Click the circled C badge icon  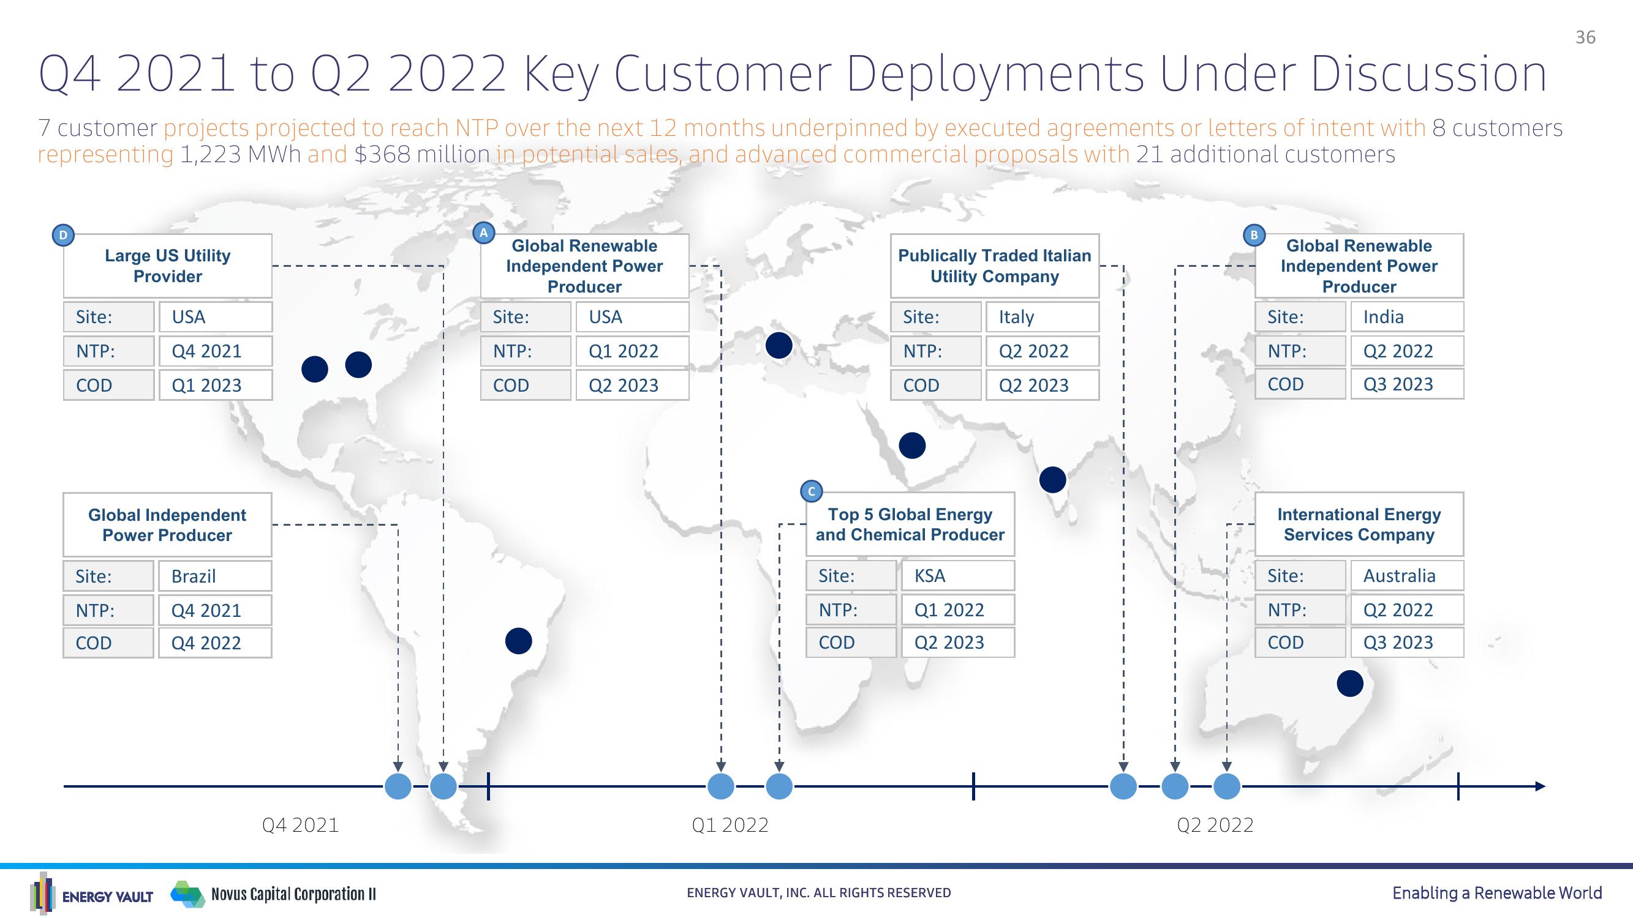pos(812,491)
